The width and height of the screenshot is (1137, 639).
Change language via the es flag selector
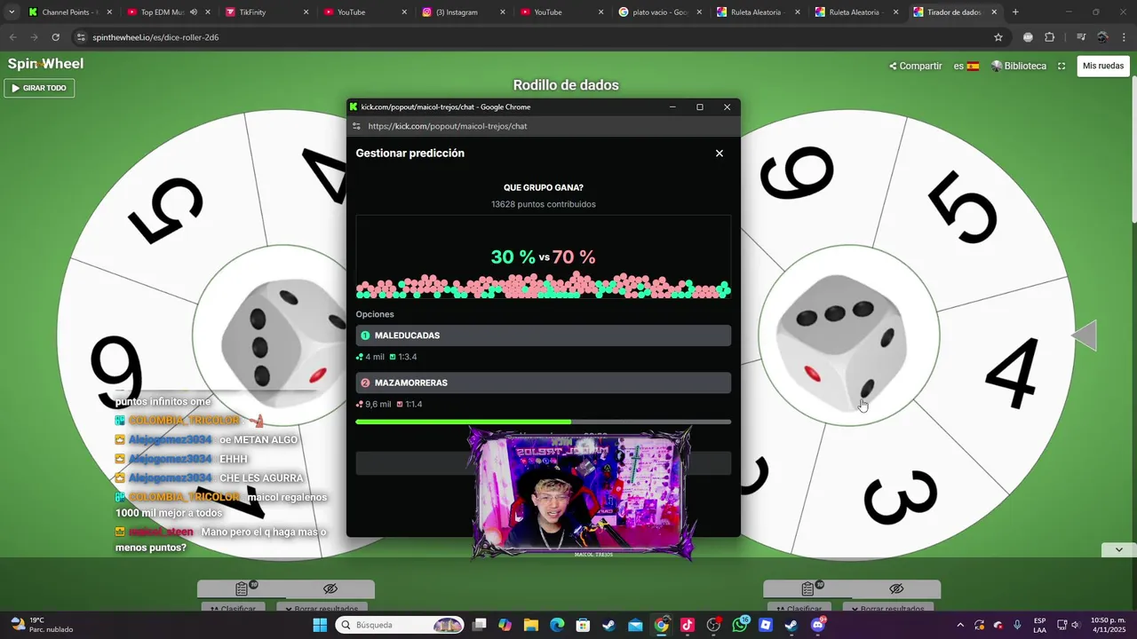pos(966,66)
